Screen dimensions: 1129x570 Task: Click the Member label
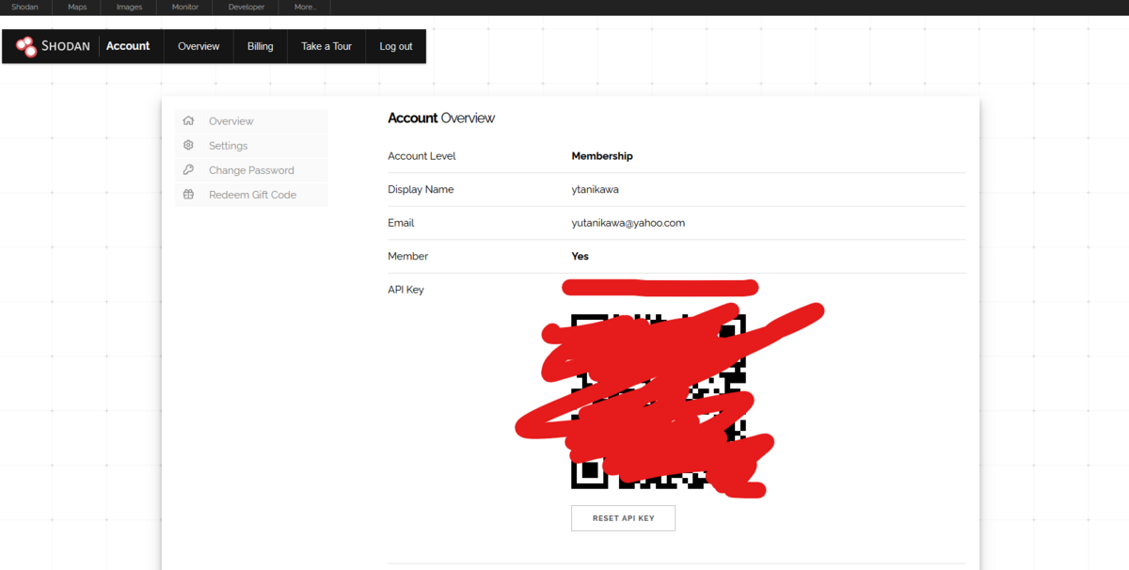point(407,256)
